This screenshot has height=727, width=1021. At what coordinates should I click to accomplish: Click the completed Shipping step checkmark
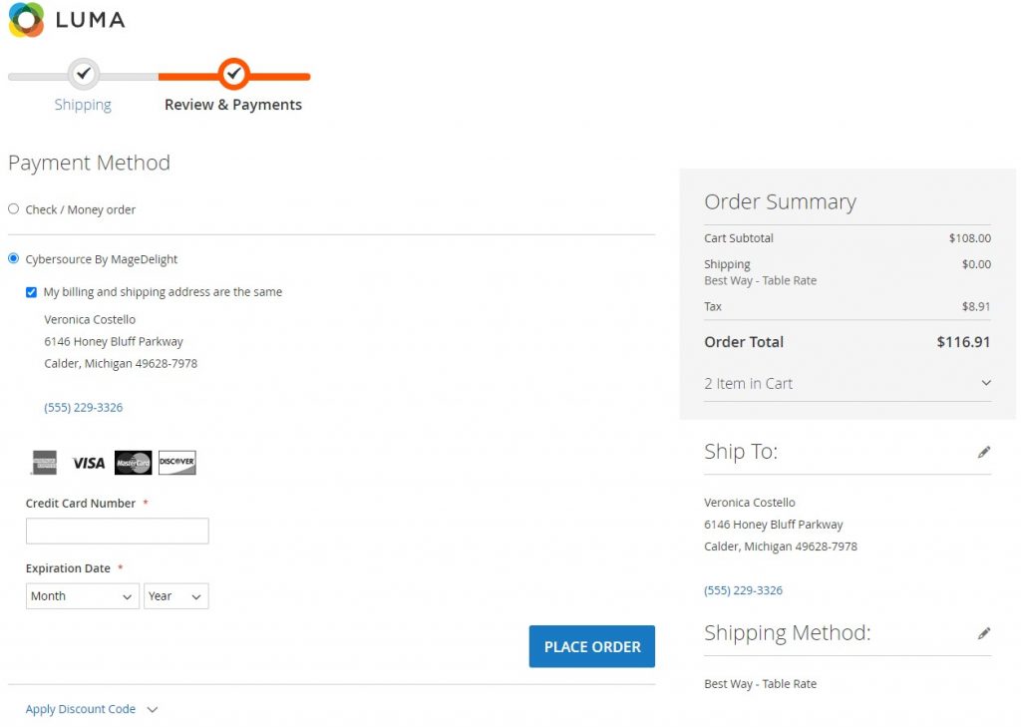(83, 73)
